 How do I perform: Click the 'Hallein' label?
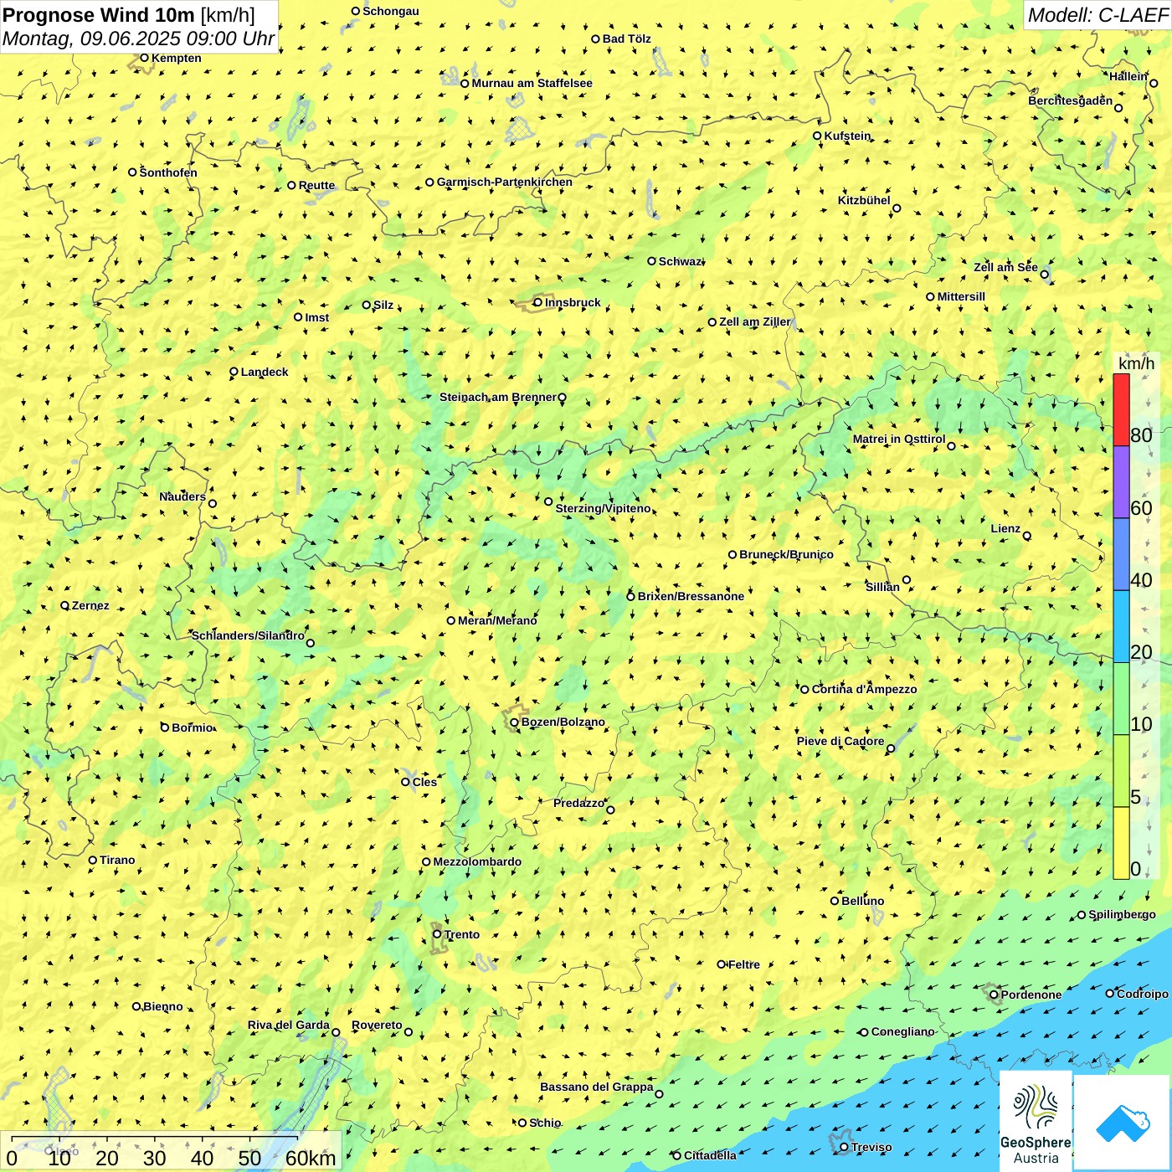pyautogui.click(x=1128, y=76)
